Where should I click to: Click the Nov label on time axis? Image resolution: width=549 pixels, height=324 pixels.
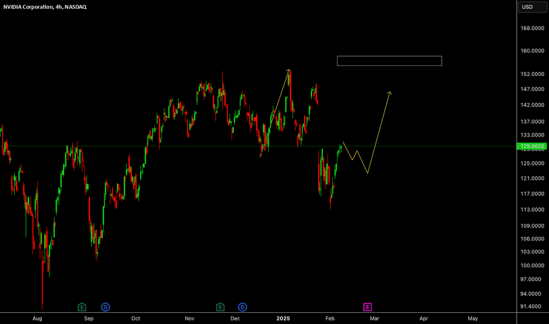tap(190, 318)
